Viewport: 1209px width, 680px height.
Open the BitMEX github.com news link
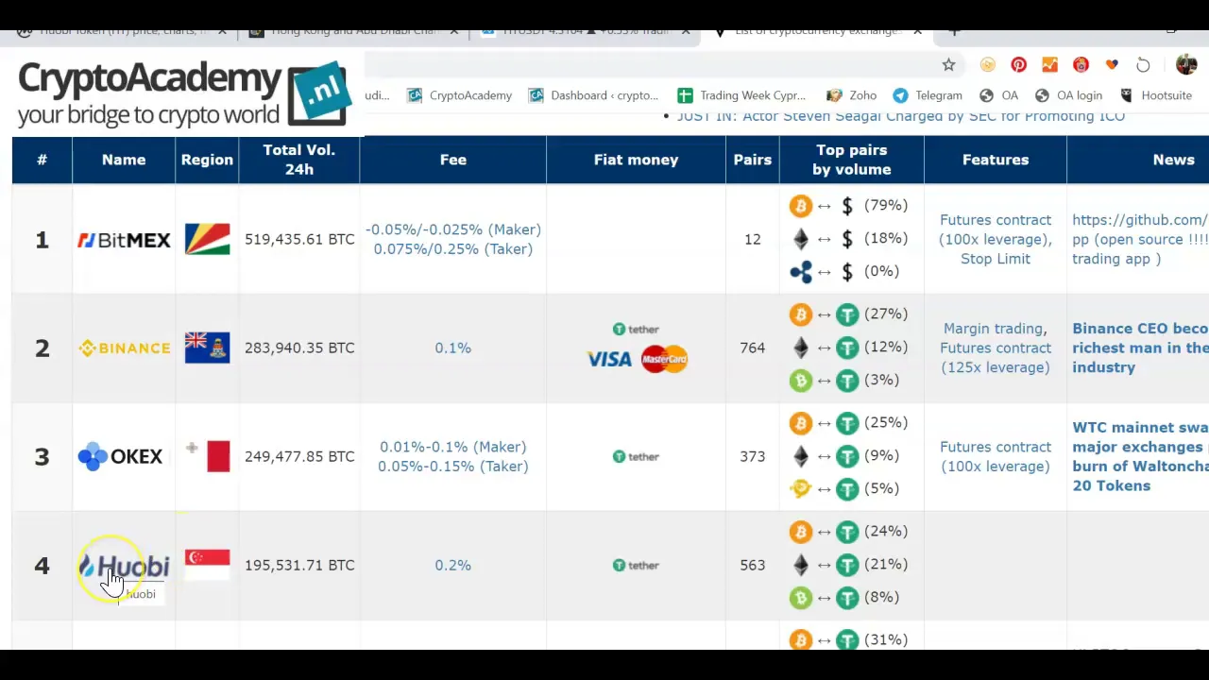coord(1140,239)
